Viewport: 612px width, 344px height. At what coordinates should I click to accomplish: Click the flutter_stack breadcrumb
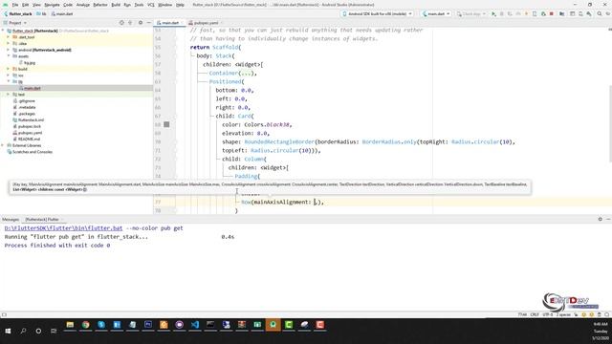coord(18,14)
